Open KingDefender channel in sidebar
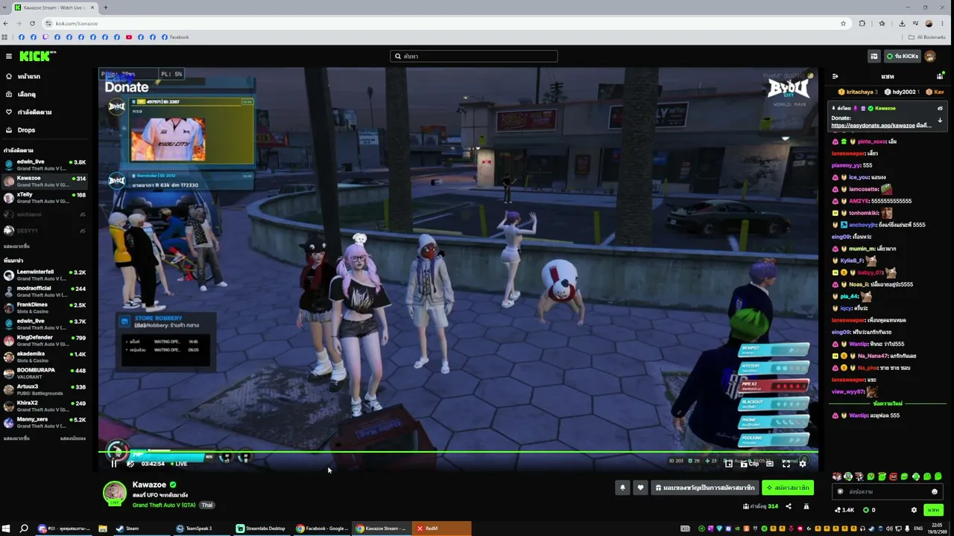The image size is (954, 536). (45, 340)
